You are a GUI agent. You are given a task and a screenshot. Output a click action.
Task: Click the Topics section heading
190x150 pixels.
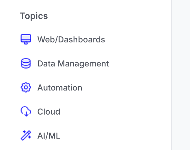point(34,16)
